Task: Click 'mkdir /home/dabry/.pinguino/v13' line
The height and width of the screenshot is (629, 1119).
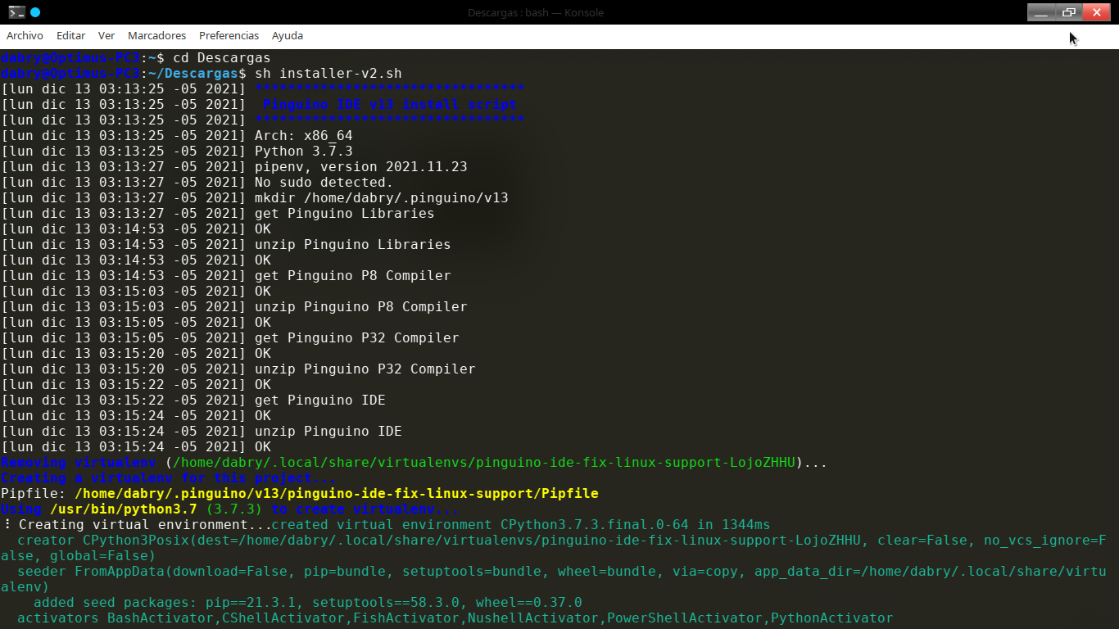Action: (382, 198)
